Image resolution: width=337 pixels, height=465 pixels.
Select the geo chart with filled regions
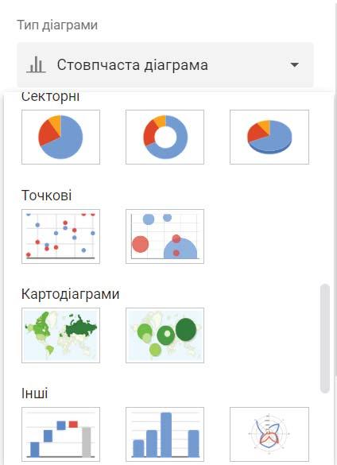pyautogui.click(x=61, y=335)
